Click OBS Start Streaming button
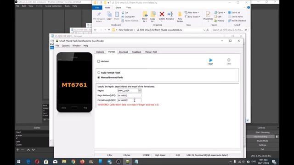The width and height of the screenshot is (294, 165). [262, 132]
